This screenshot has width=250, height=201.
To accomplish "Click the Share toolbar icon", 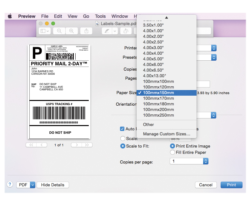I will (x=86, y=31).
